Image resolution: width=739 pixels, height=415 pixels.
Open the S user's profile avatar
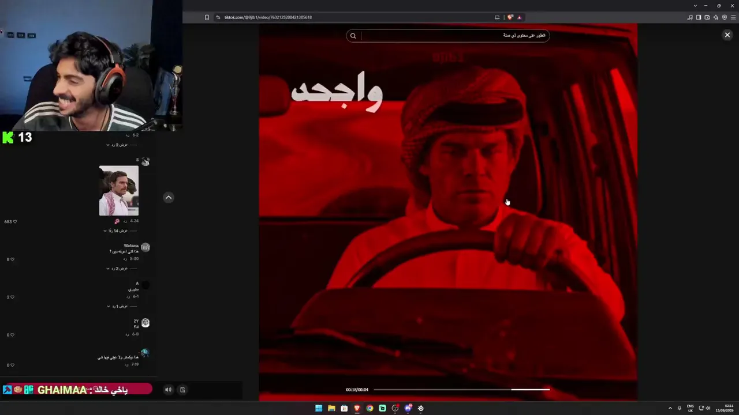pyautogui.click(x=145, y=162)
